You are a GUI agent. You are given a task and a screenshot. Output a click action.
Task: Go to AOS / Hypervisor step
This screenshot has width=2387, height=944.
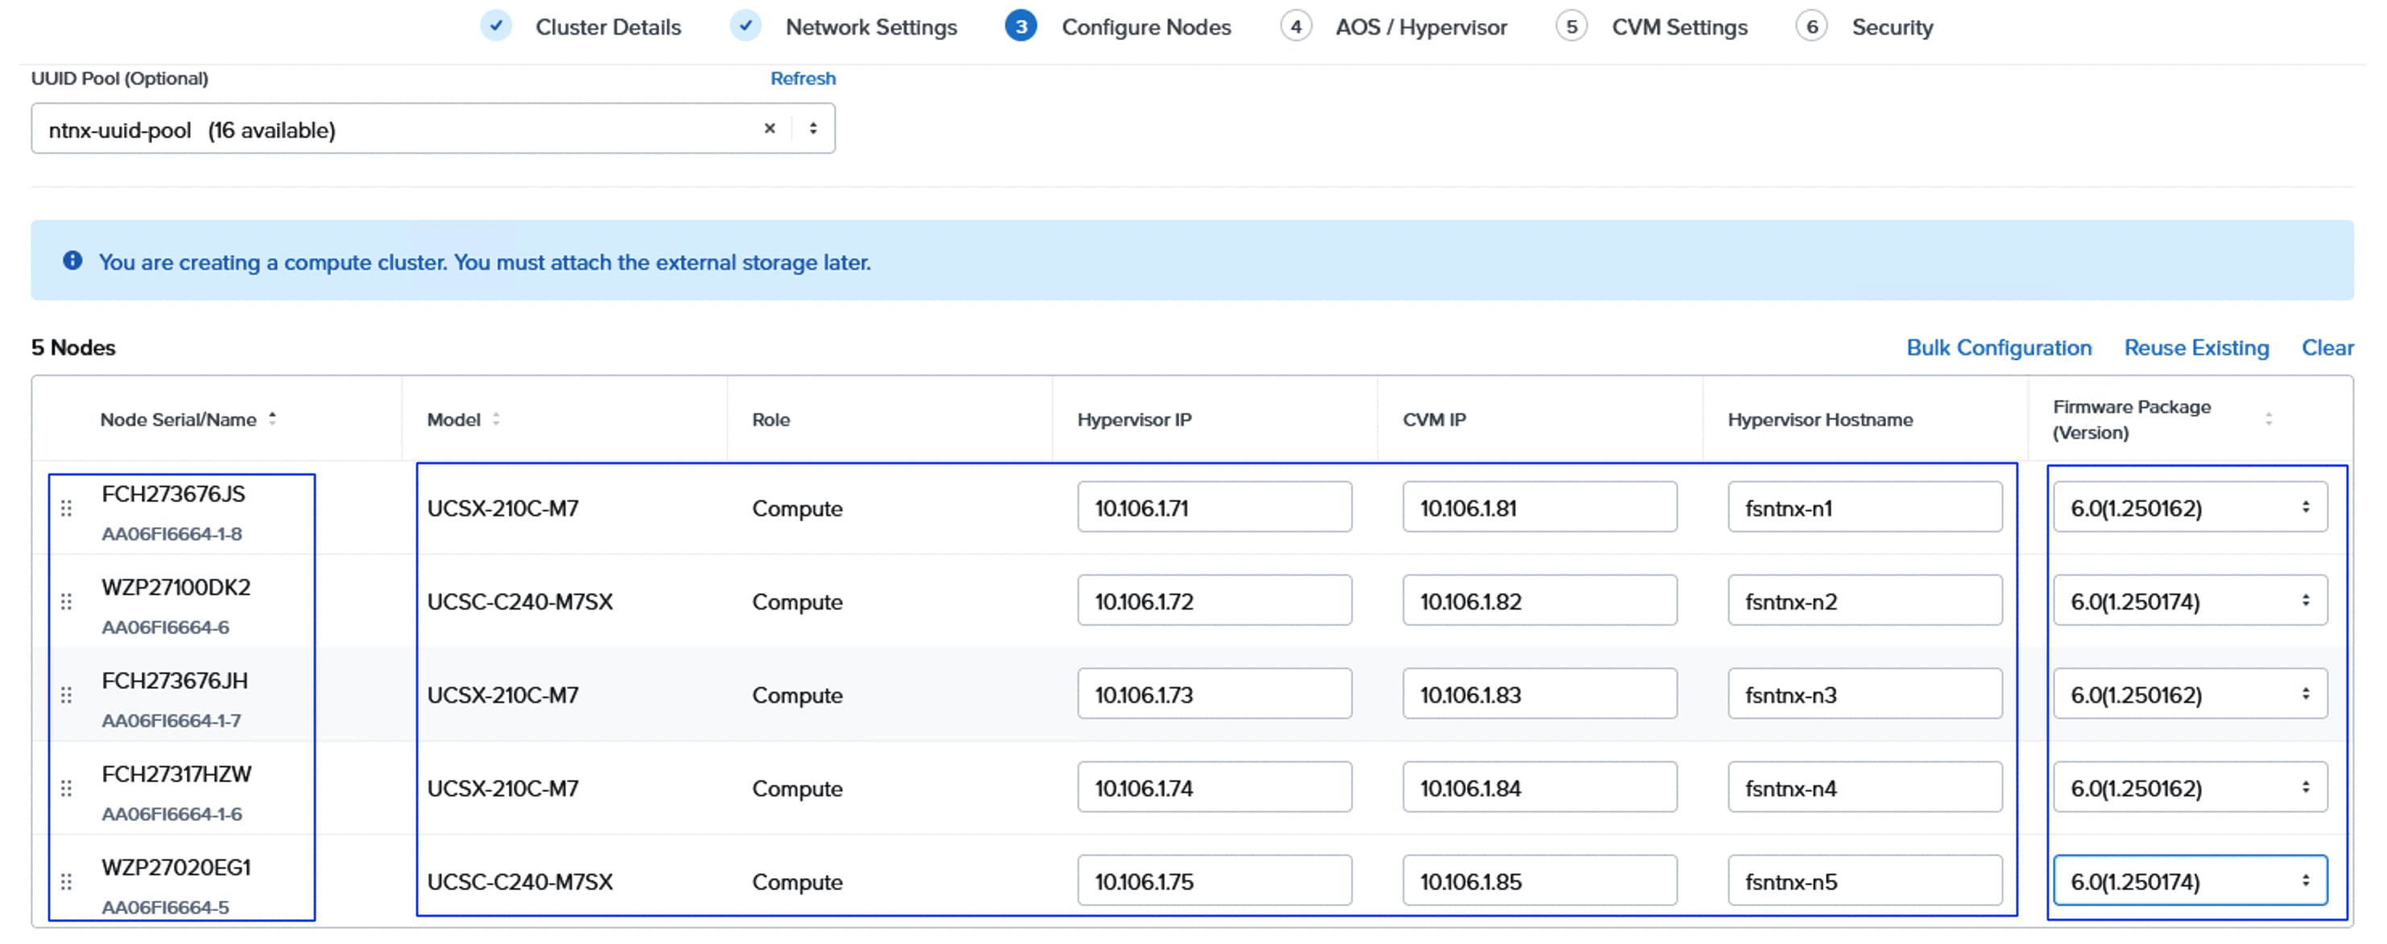pyautogui.click(x=1420, y=27)
